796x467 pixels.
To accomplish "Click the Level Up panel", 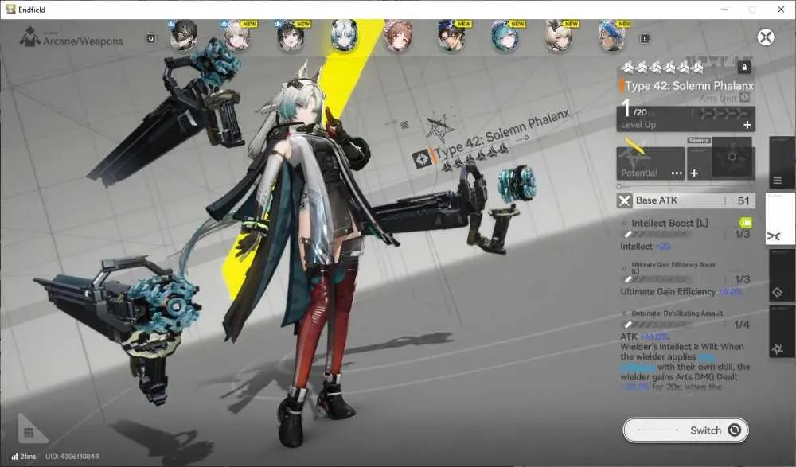I will [686, 119].
